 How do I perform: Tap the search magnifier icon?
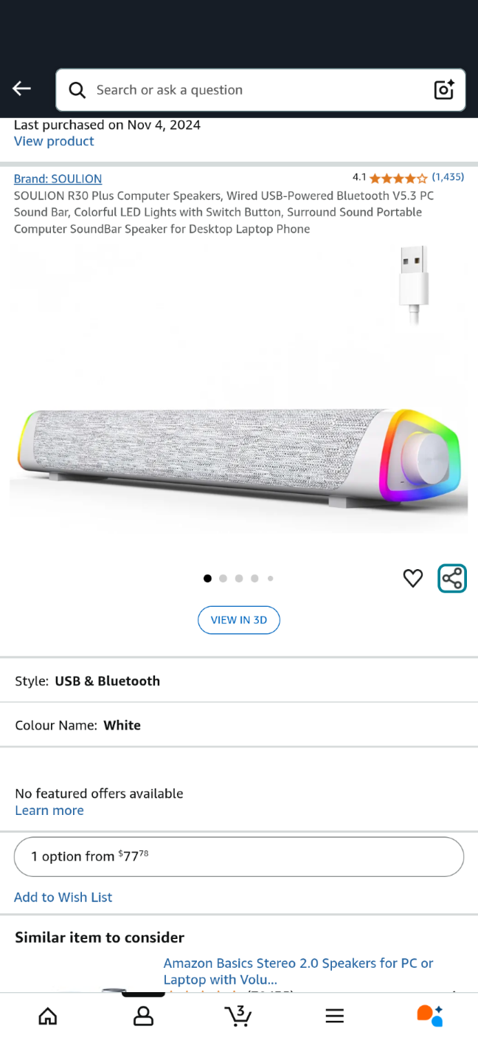77,90
